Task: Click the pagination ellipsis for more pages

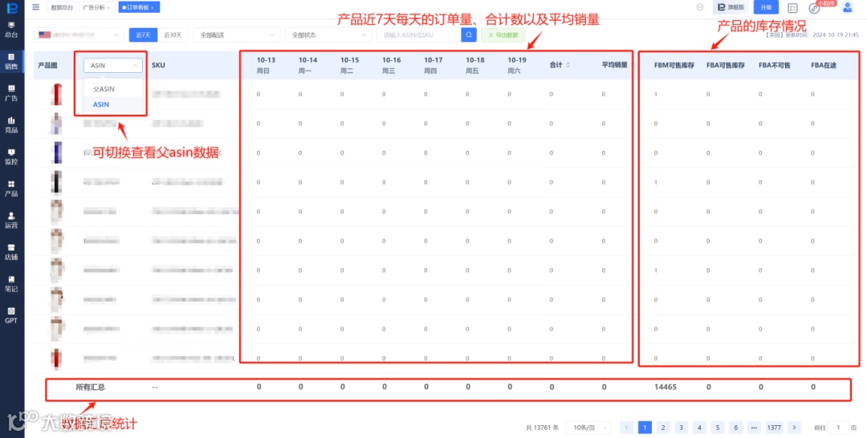Action: click(x=754, y=428)
